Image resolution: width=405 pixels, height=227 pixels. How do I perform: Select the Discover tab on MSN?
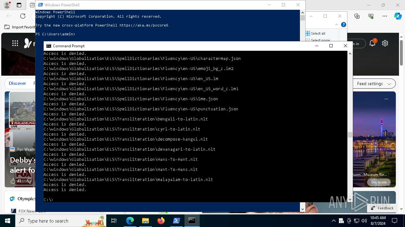(17, 84)
